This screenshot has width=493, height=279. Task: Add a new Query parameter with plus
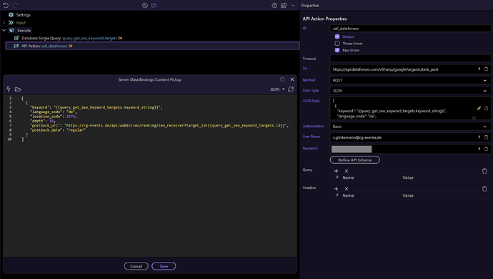click(336, 171)
